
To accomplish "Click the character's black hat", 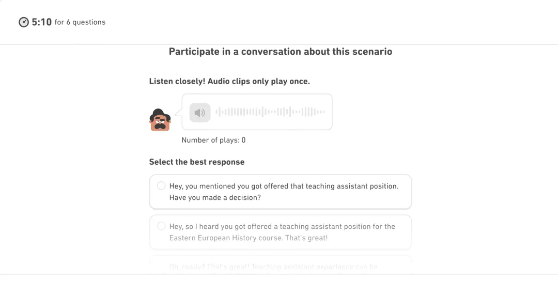I will click(160, 114).
